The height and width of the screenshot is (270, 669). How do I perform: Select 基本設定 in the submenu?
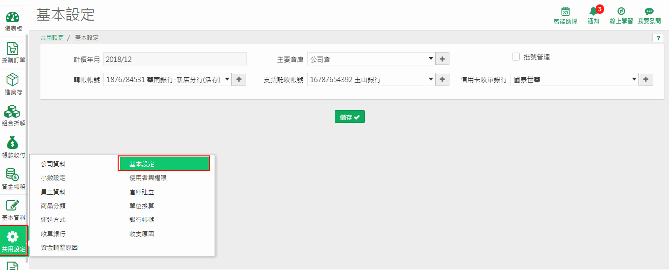coord(164,164)
